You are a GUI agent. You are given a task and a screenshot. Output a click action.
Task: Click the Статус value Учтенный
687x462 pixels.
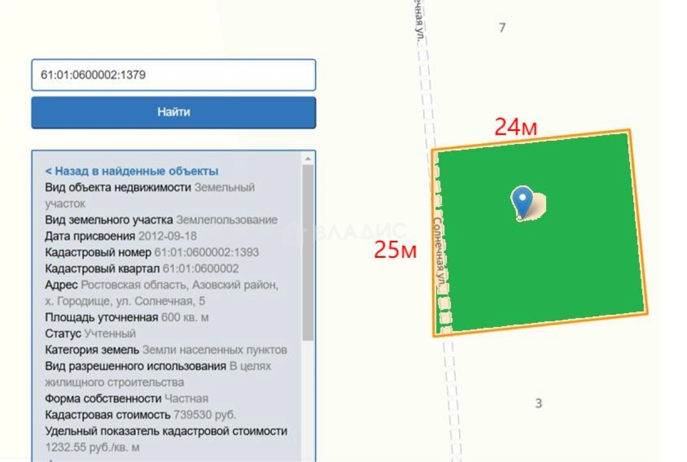click(110, 333)
